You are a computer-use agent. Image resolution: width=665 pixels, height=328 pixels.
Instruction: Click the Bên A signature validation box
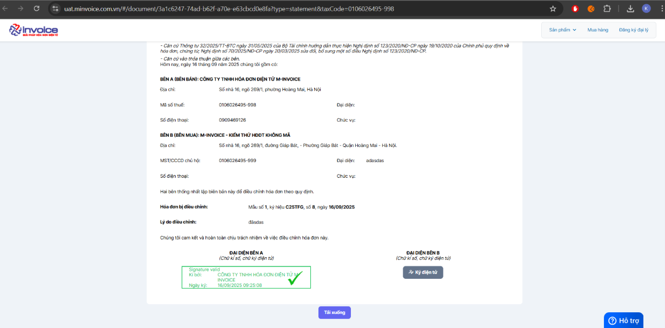click(246, 277)
